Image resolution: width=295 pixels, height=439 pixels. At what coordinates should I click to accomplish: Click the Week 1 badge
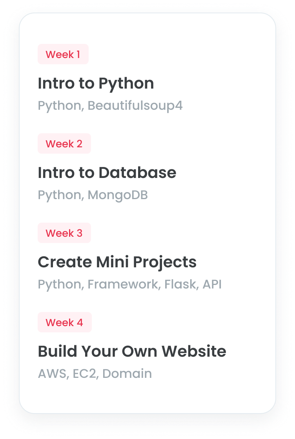point(63,54)
